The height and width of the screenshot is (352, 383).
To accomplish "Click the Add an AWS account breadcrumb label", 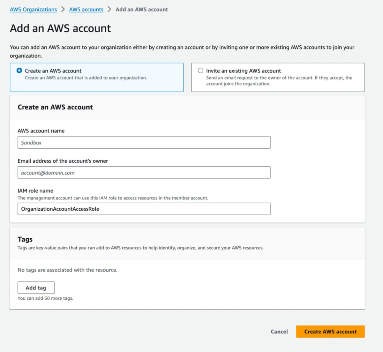I will click(142, 9).
